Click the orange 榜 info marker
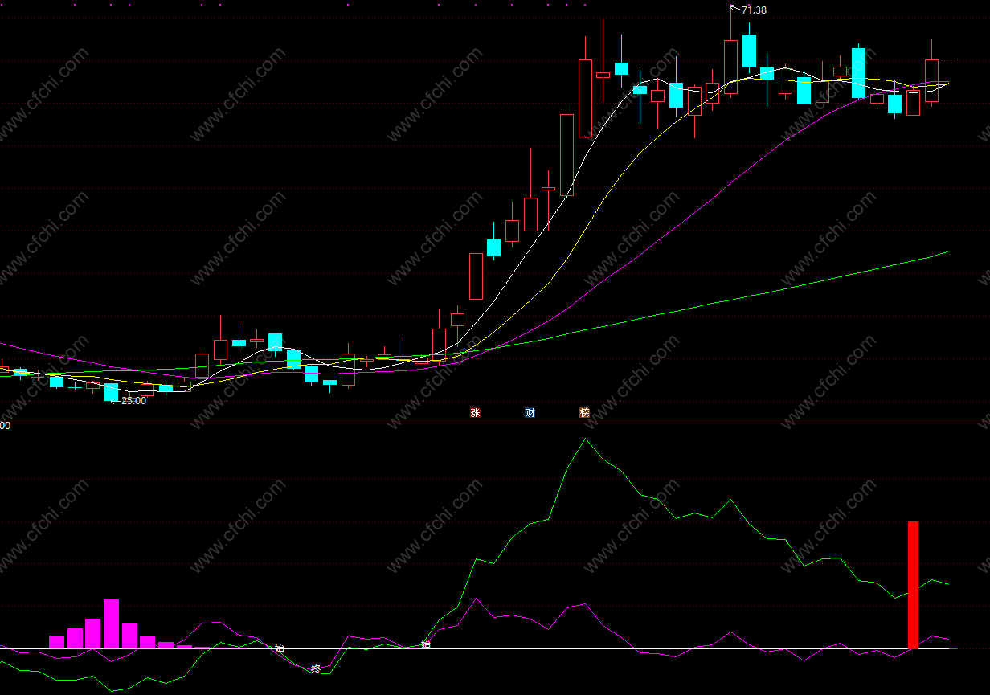The width and height of the screenshot is (990, 695). 584,413
